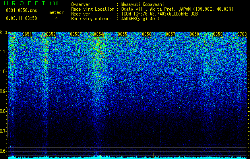Click the 0658 time marker

[194, 34]
